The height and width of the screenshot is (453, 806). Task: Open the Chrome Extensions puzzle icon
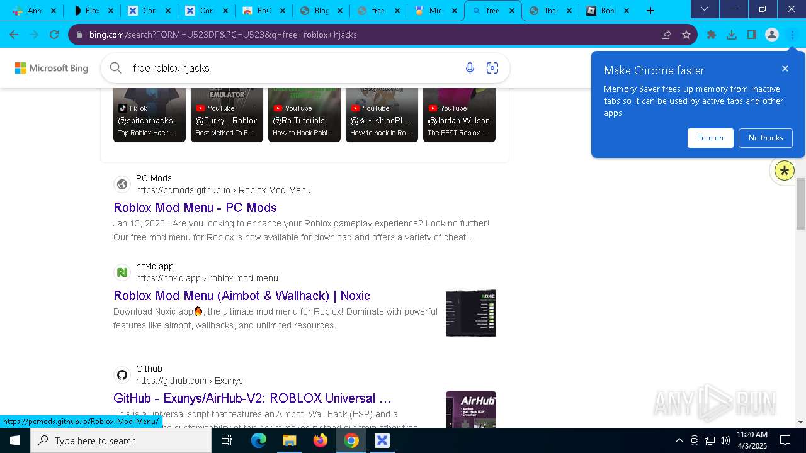712,35
